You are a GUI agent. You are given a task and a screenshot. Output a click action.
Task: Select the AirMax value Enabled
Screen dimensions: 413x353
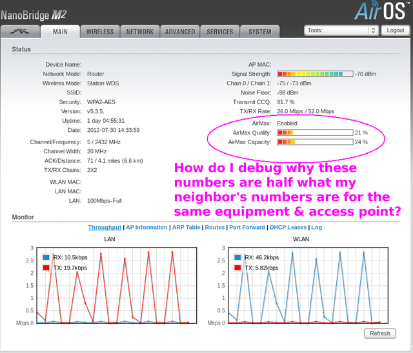point(287,123)
